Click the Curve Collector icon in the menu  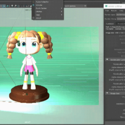[33, 2]
